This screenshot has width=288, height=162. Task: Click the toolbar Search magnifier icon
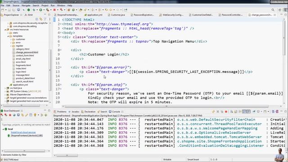(x=273, y=10)
